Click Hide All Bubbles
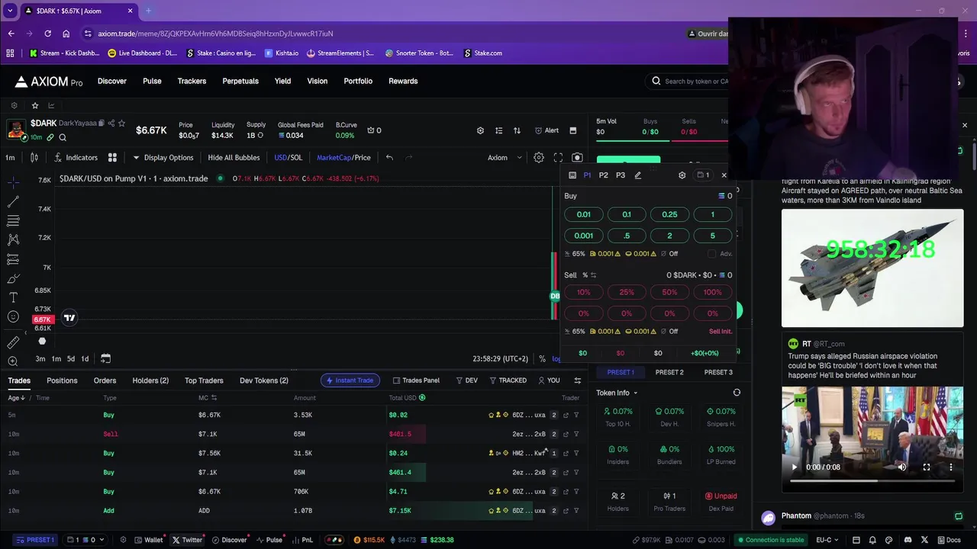 click(234, 158)
